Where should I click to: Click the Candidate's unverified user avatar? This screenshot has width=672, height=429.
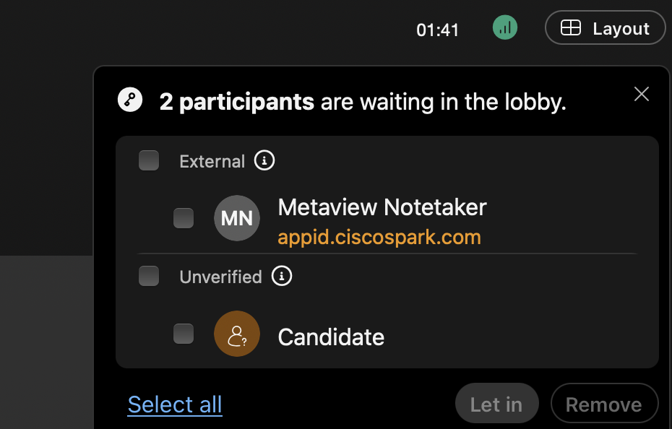click(237, 334)
